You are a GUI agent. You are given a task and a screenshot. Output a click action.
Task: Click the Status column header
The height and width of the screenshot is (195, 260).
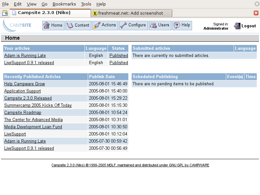118,48
